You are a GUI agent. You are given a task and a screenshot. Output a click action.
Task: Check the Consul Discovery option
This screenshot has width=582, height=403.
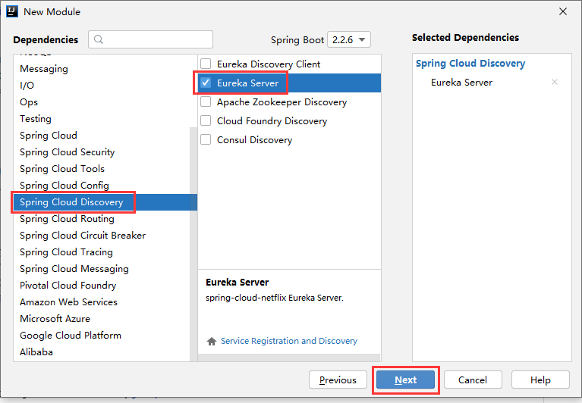[206, 140]
